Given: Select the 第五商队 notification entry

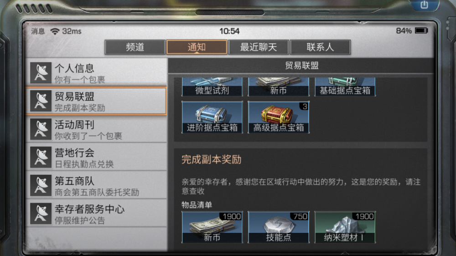Looking at the screenshot, I should coord(96,185).
